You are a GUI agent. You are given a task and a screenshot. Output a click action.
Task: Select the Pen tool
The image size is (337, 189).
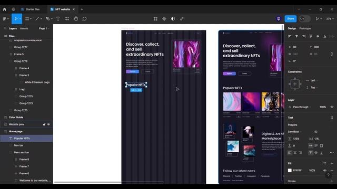point(48,19)
